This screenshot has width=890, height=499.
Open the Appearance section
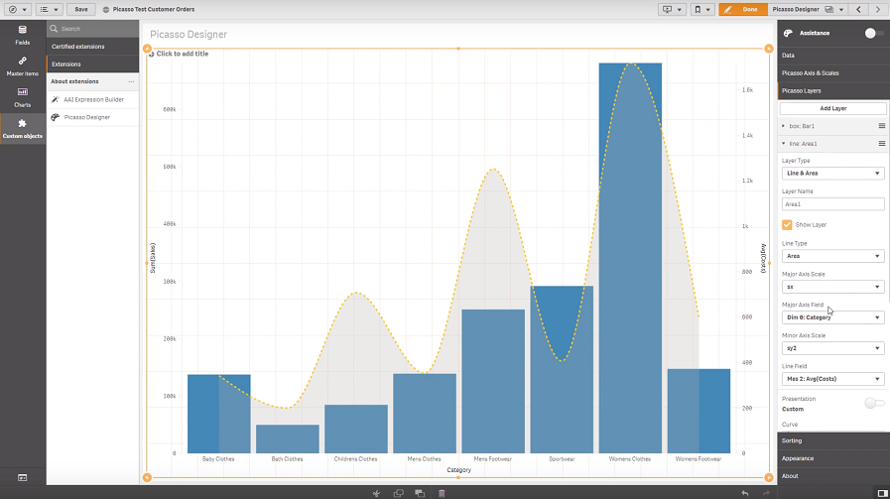[x=833, y=458]
